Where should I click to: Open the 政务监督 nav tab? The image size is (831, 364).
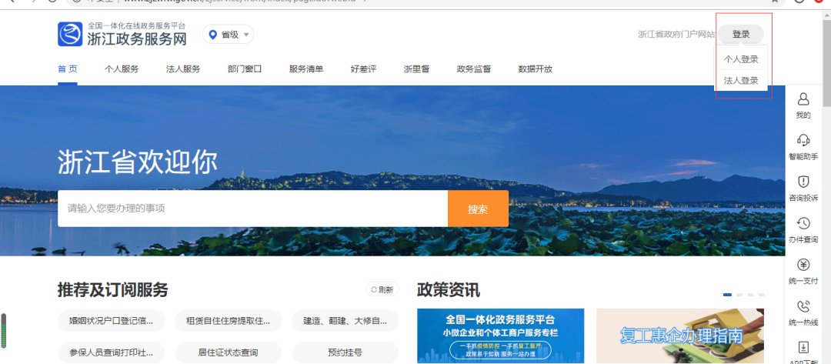(x=473, y=69)
